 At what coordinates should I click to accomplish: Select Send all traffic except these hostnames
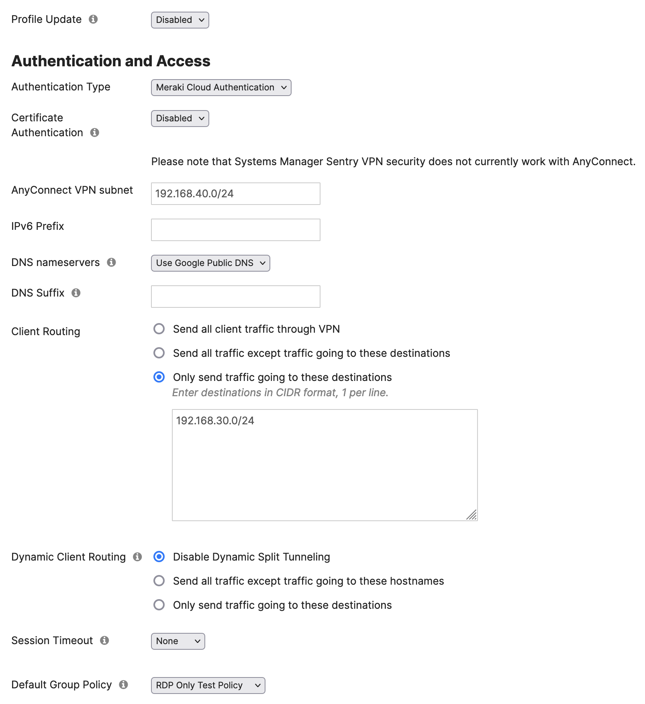coord(159,581)
